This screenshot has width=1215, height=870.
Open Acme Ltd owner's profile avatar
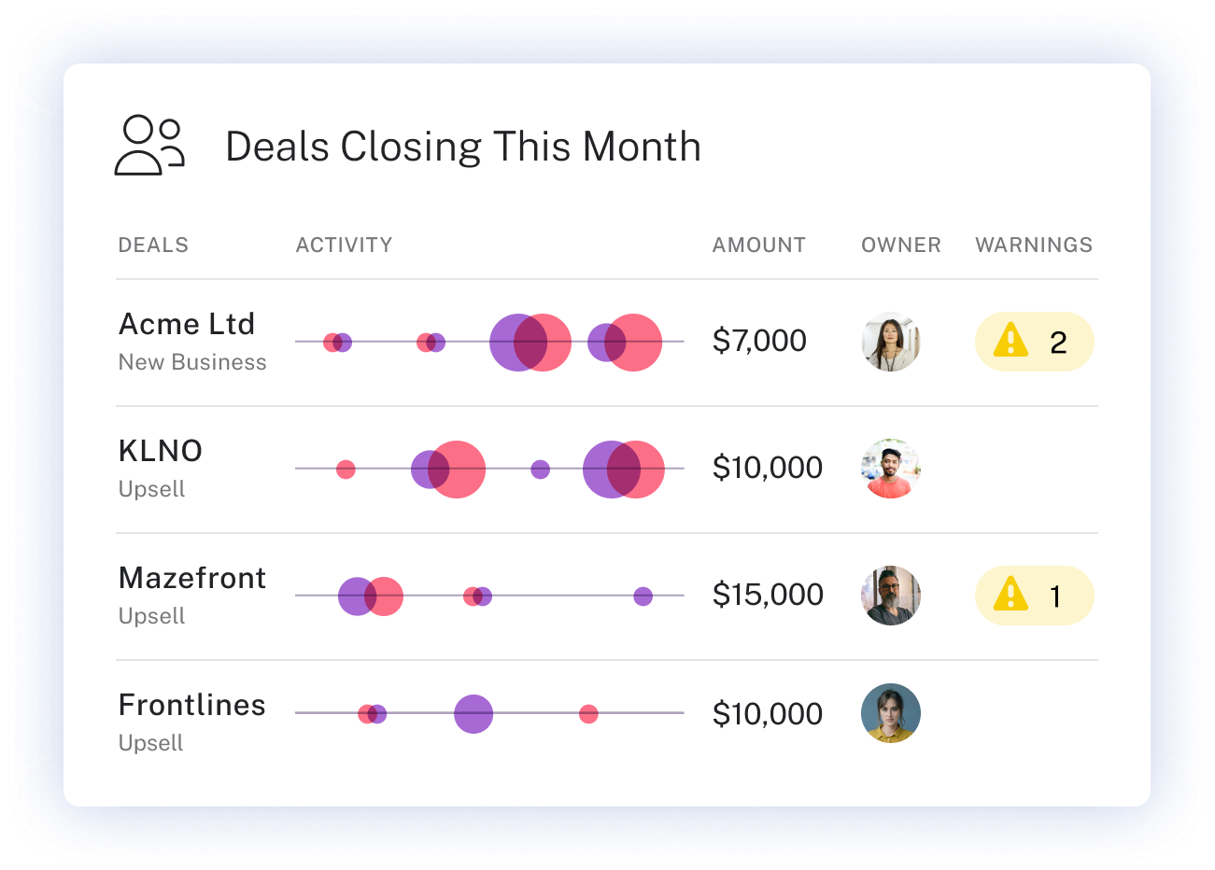click(890, 342)
